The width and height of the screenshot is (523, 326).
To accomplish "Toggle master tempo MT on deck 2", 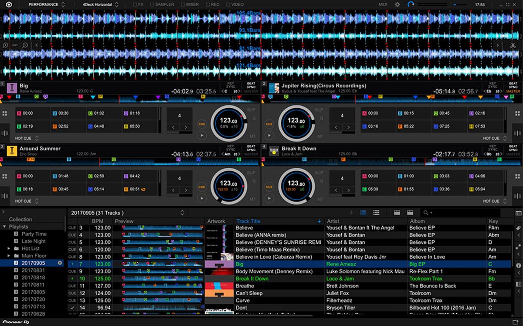I will coord(319,136).
